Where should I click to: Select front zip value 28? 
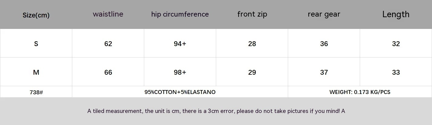pos(252,44)
